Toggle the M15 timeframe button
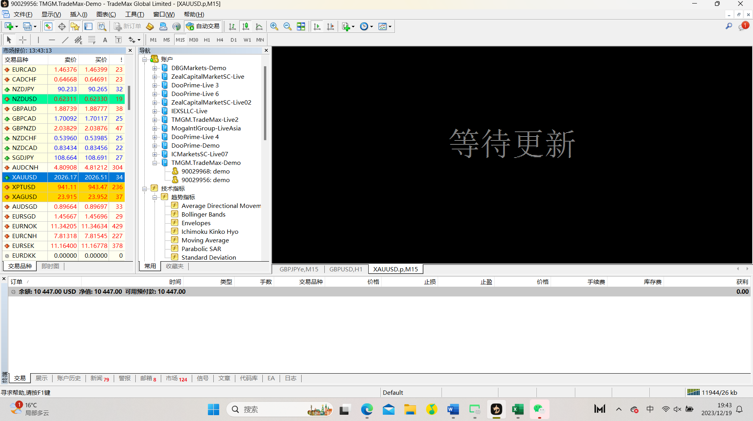 (180, 40)
